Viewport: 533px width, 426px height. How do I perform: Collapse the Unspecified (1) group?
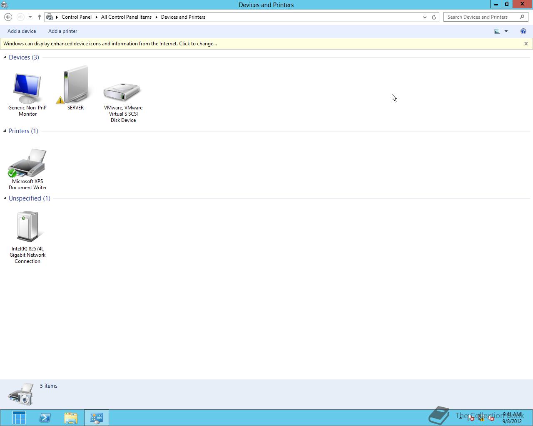[5, 198]
